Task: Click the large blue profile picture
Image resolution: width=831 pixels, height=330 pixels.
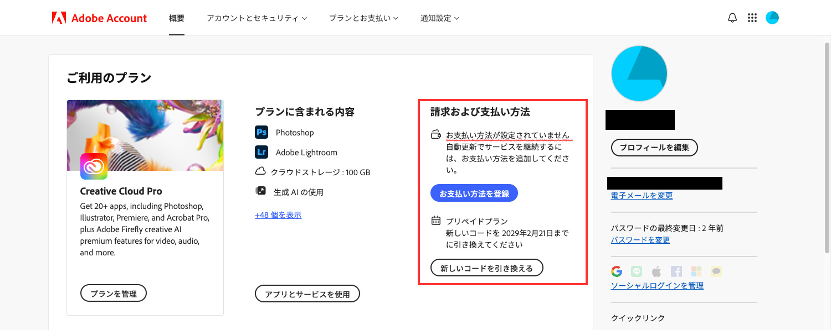Action: tap(639, 74)
